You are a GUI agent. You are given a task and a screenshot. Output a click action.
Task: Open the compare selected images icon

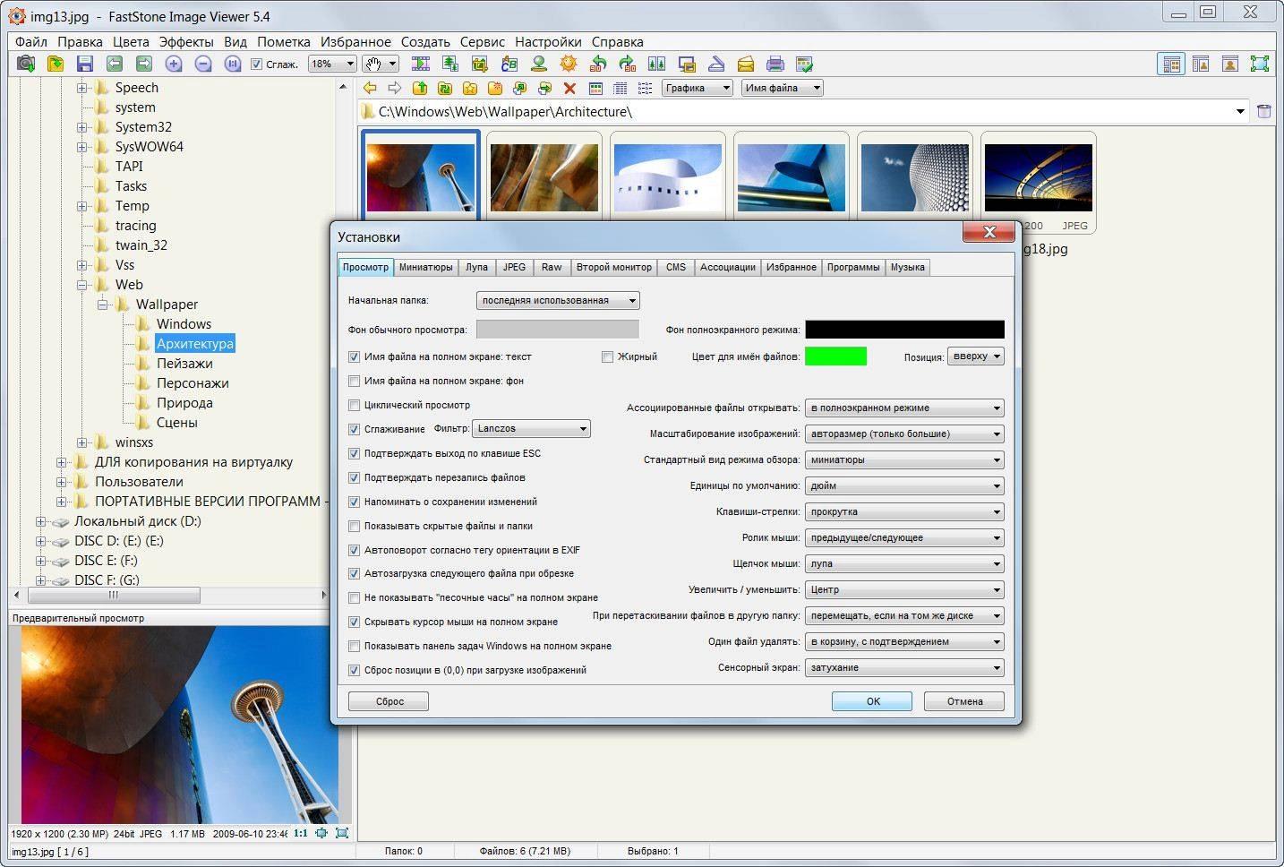(x=657, y=64)
